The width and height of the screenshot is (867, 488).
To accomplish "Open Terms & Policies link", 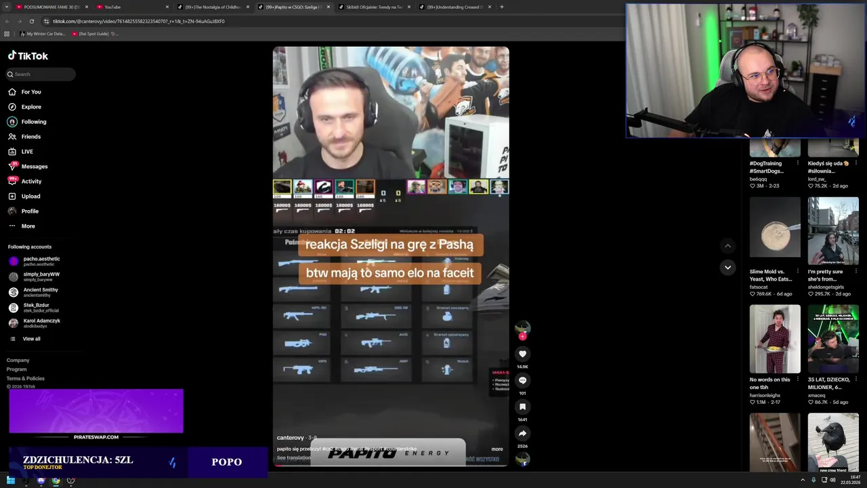I will 26,378.
